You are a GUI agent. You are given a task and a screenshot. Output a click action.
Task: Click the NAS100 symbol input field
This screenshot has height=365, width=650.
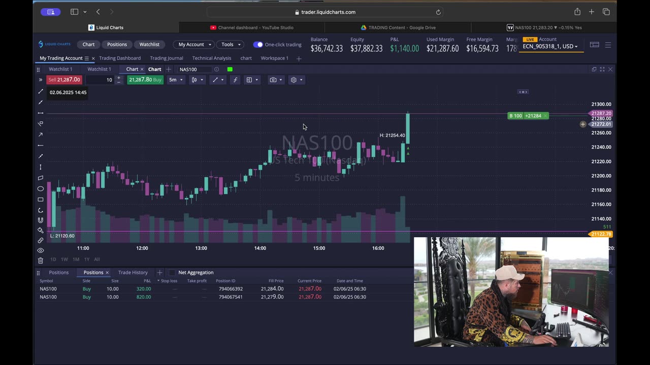(194, 69)
